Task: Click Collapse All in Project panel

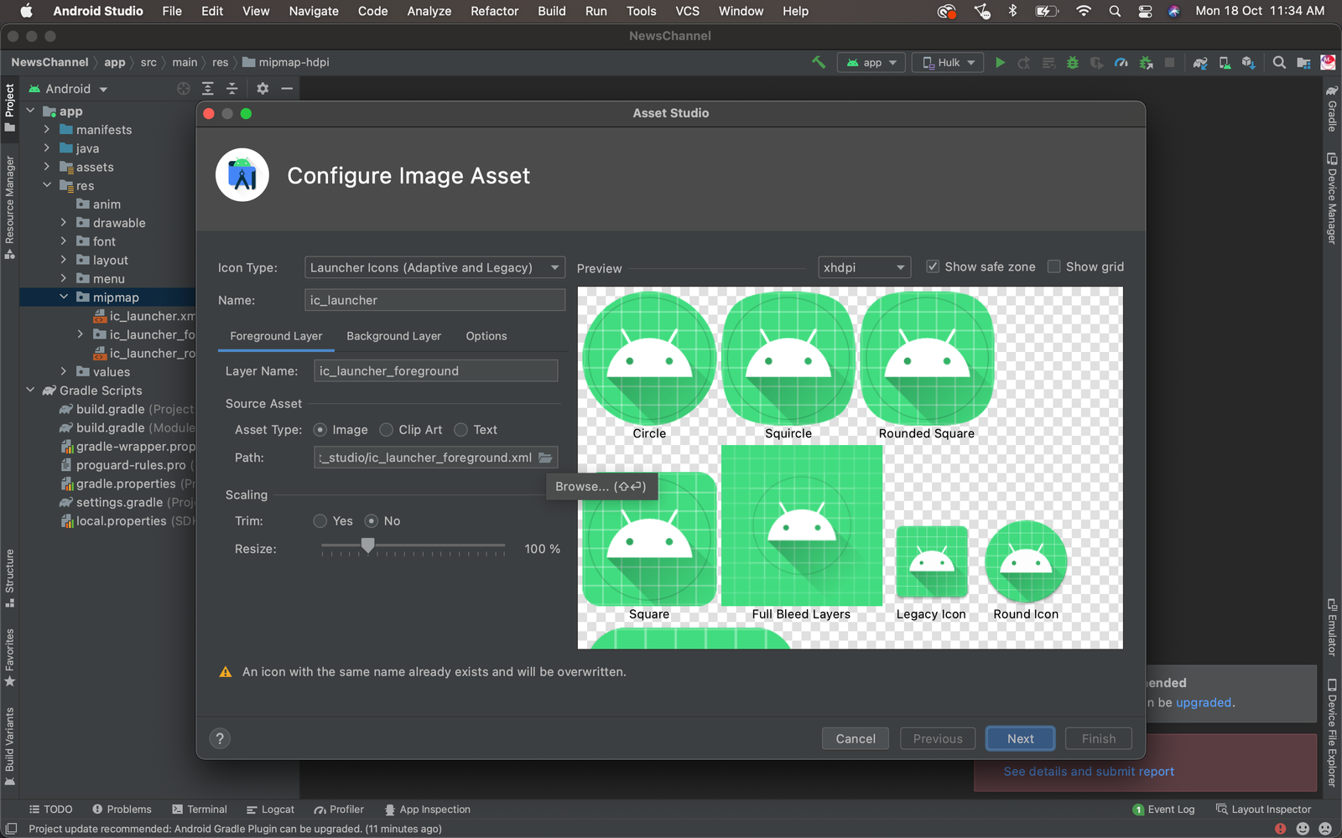Action: tap(232, 89)
